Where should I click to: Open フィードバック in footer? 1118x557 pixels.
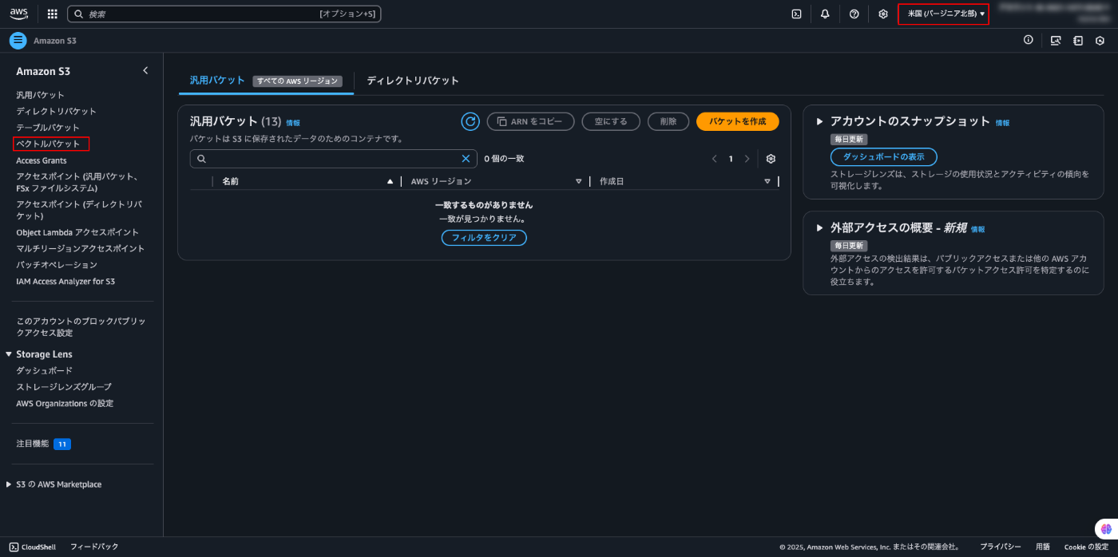tap(94, 547)
